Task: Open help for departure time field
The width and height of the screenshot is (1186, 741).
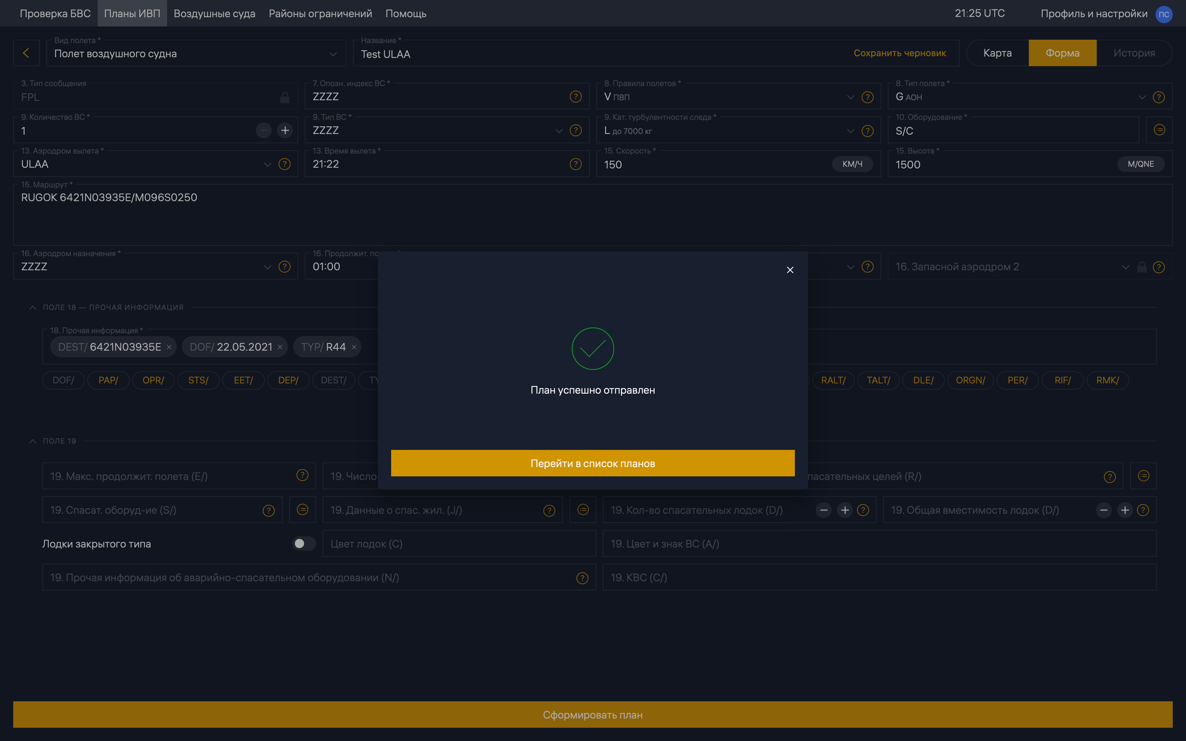Action: click(x=575, y=164)
